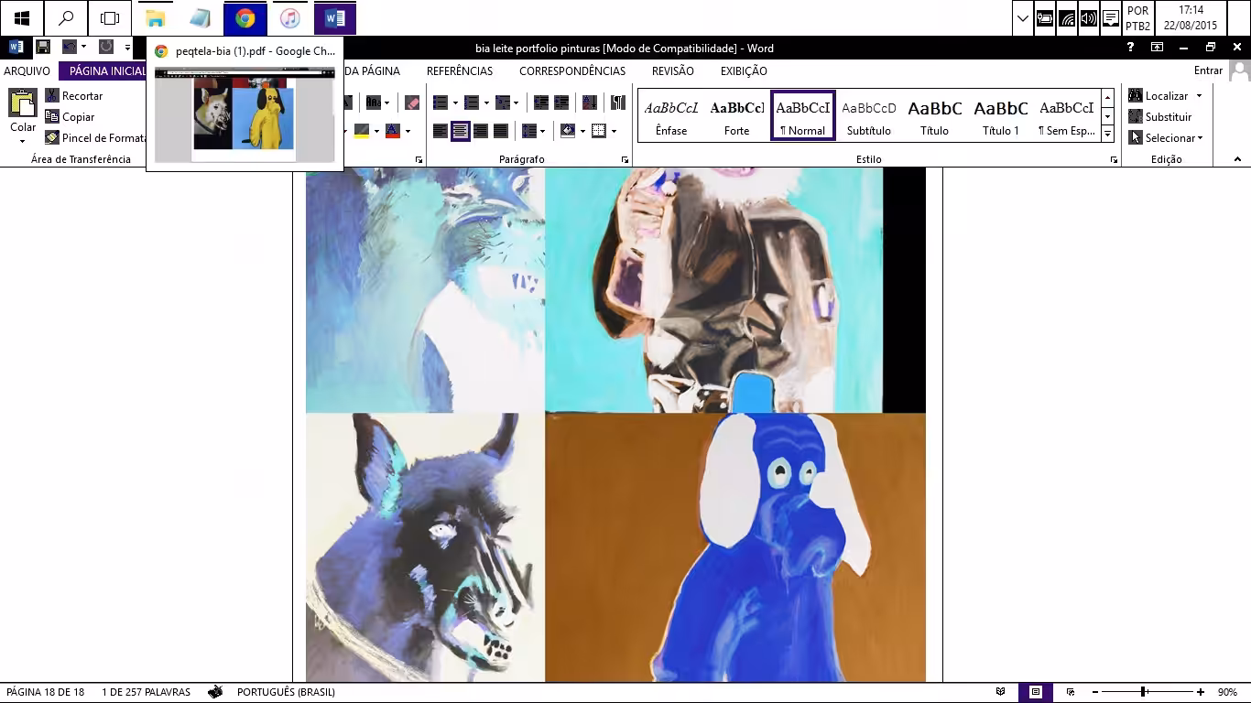Show hidden system tray icons
Screen dimensions: 1251x703
pyautogui.click(x=1023, y=18)
